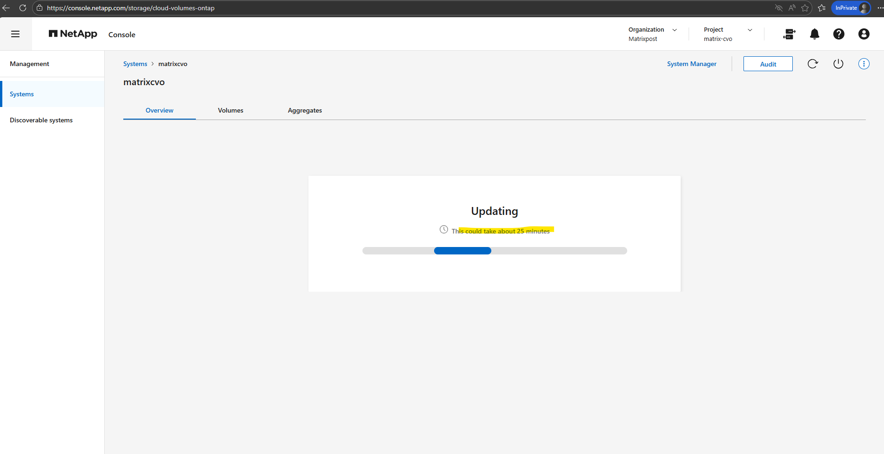Expand the Project matrix-cvo dropdown
The image size is (884, 454).
pos(728,34)
